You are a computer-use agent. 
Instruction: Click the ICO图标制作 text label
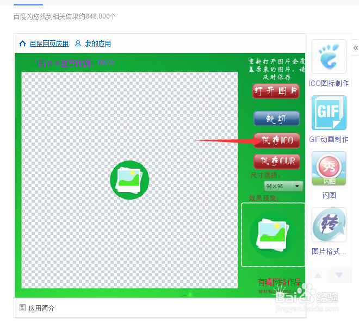click(329, 83)
